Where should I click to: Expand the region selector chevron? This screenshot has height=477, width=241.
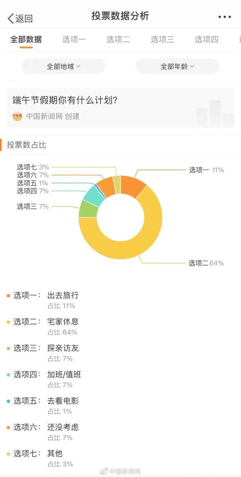[x=79, y=66]
